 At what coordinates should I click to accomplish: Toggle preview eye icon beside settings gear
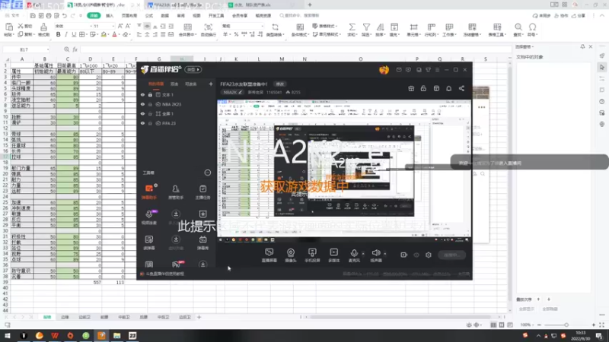(416, 255)
